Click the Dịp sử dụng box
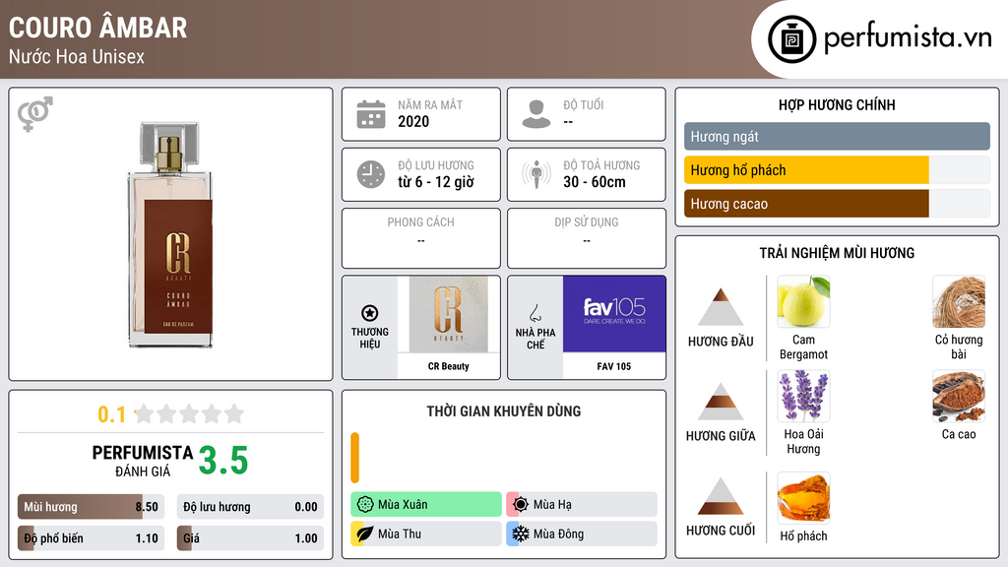Image resolution: width=1008 pixels, height=567 pixels. click(x=587, y=238)
